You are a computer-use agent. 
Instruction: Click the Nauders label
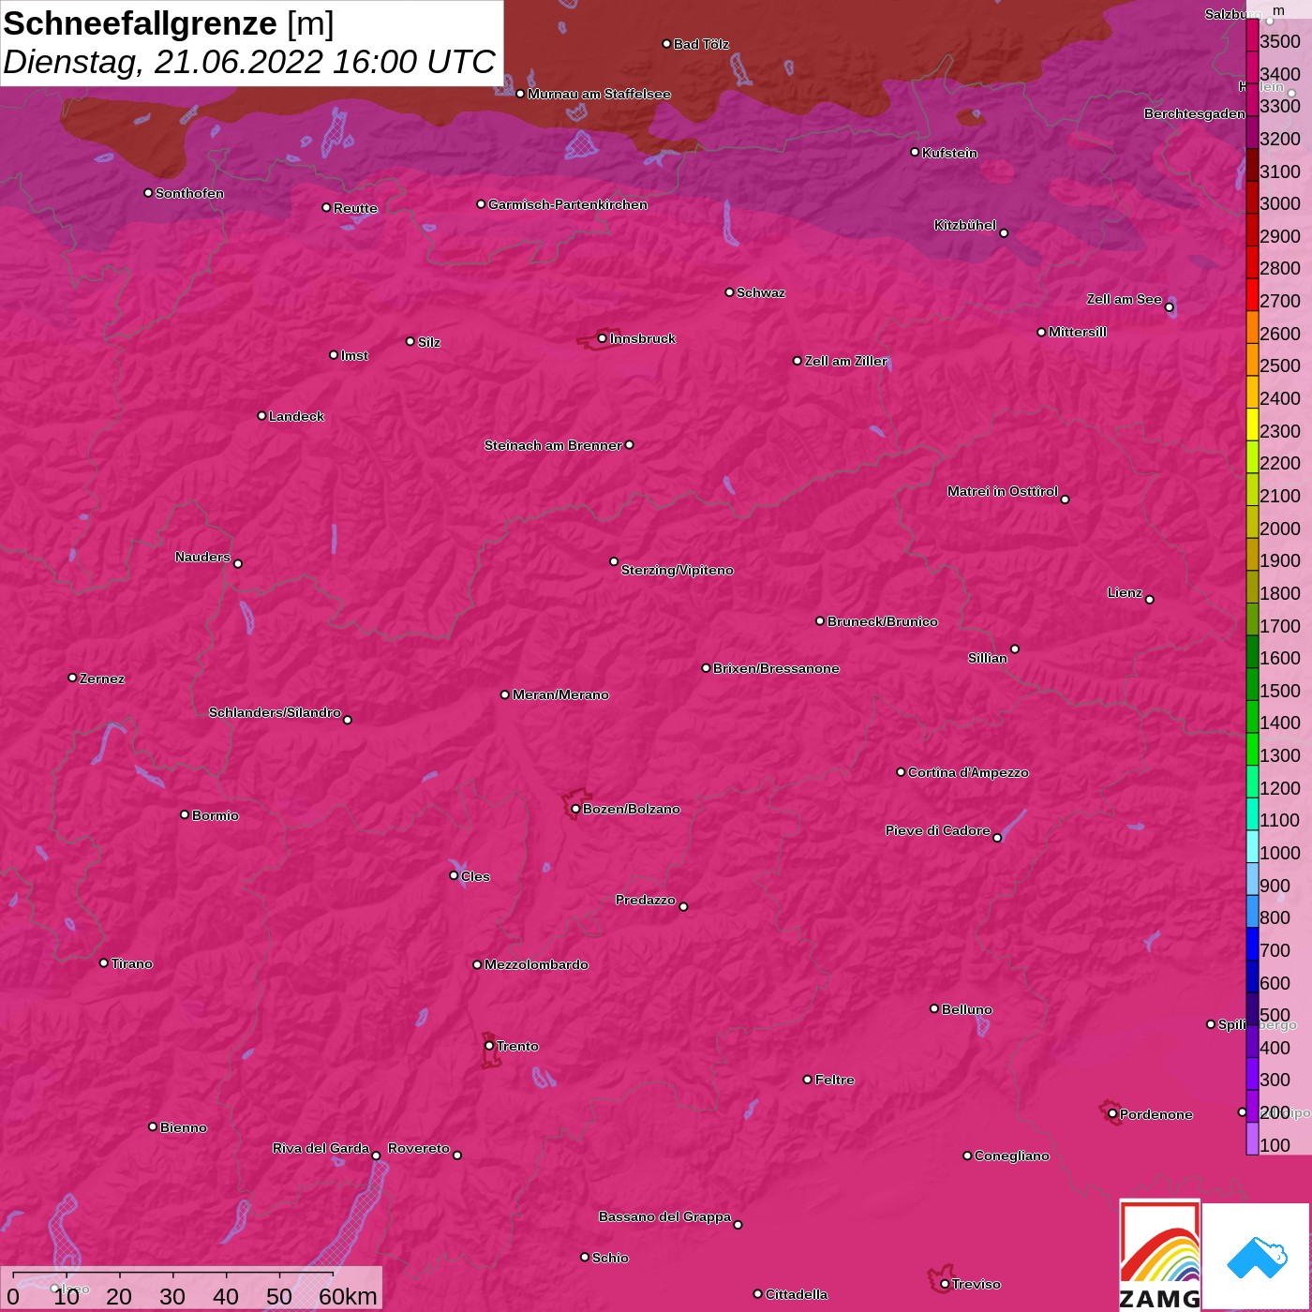(x=202, y=557)
